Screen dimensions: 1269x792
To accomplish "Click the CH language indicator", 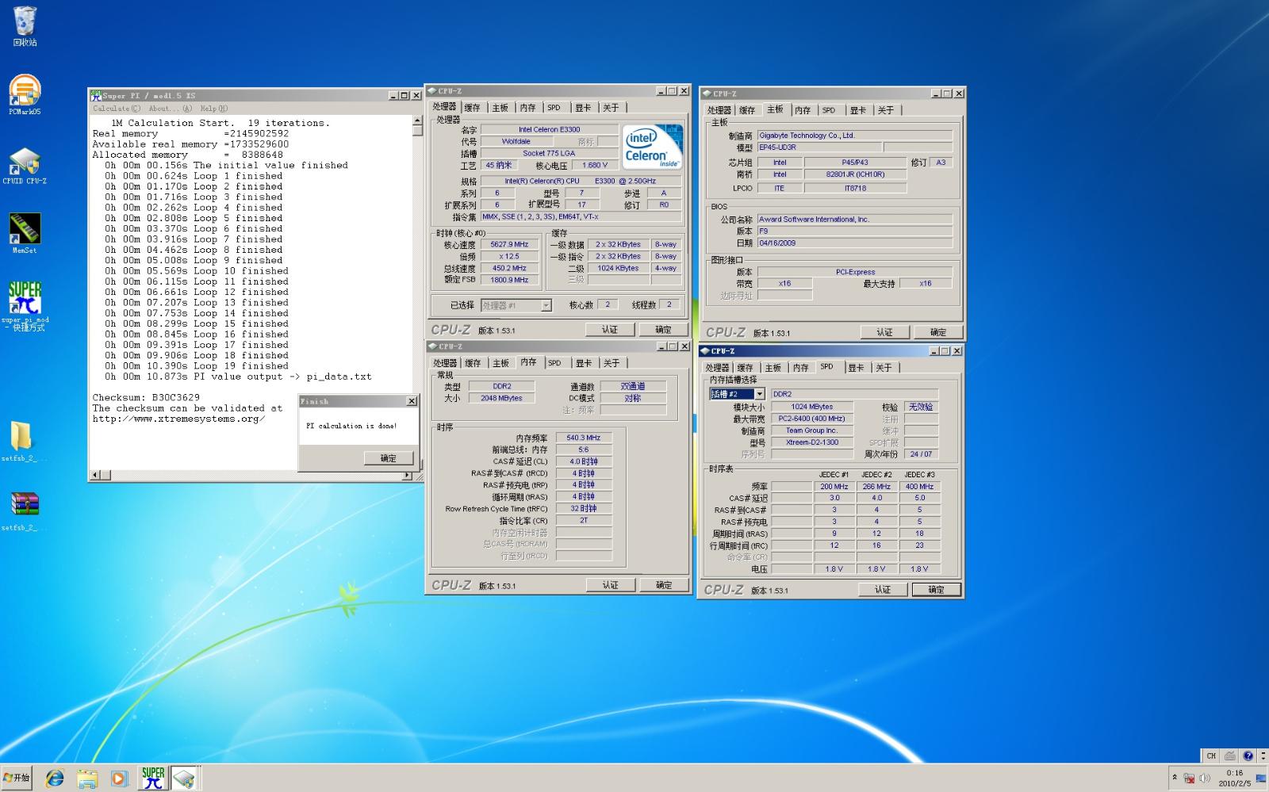I will pyautogui.click(x=1211, y=756).
